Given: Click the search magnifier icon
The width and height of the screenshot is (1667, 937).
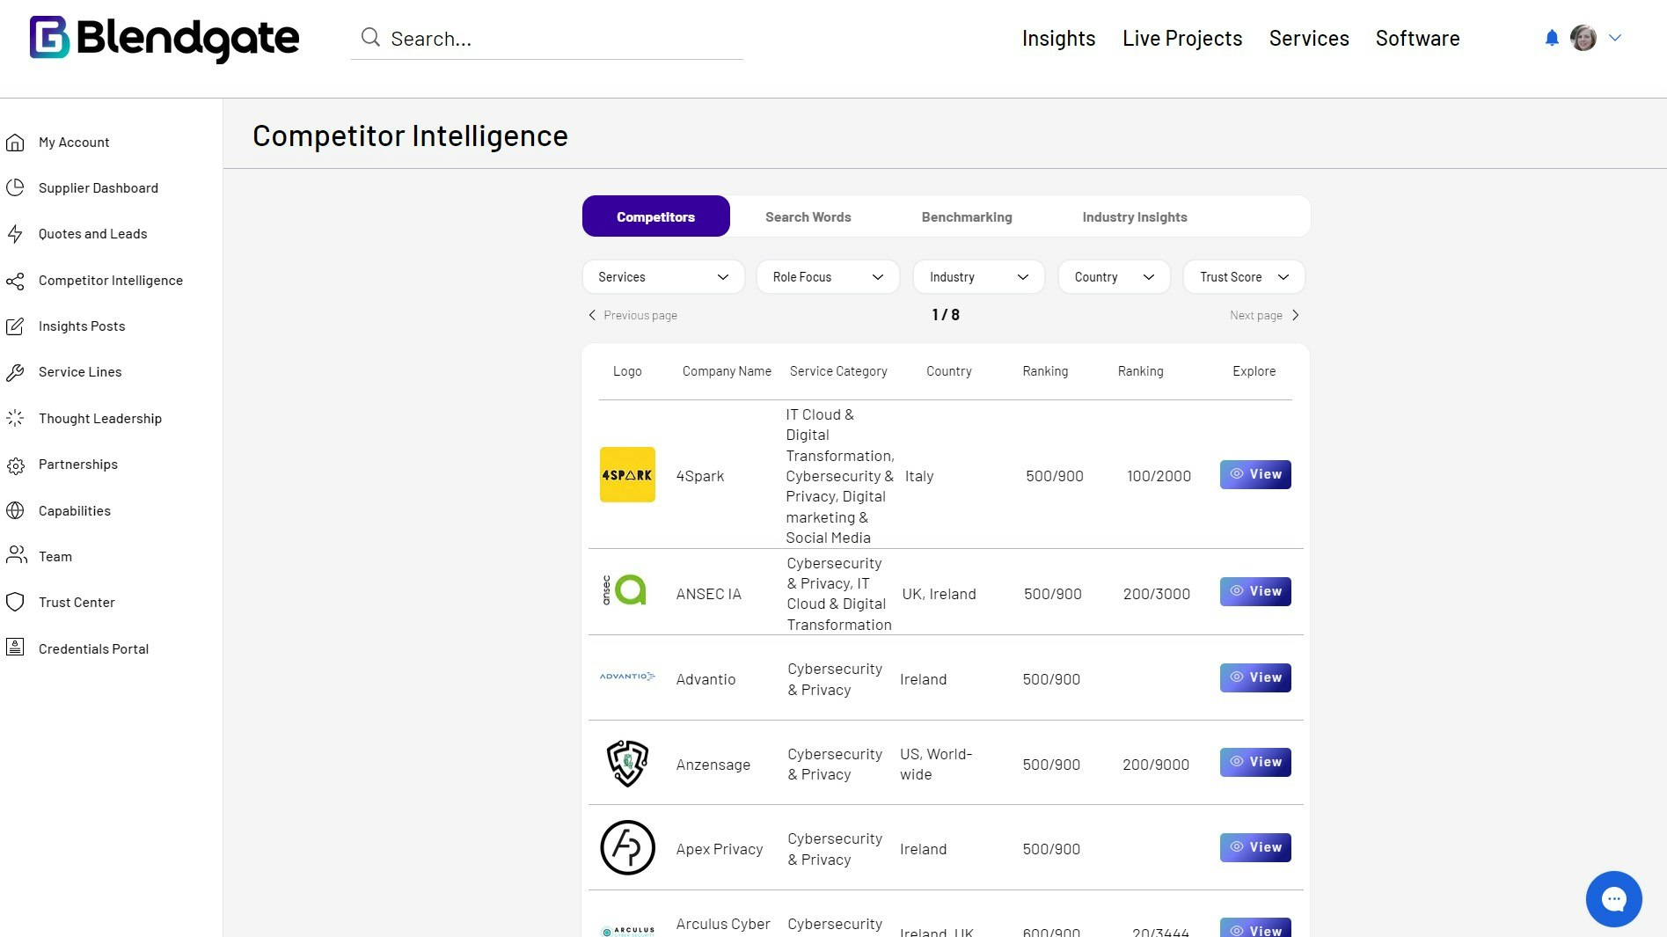Looking at the screenshot, I should point(370,37).
